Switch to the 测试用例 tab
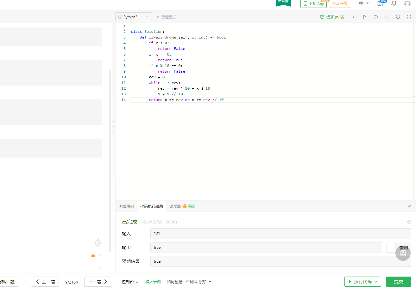Screen dimensions: 416x287 tap(126, 206)
